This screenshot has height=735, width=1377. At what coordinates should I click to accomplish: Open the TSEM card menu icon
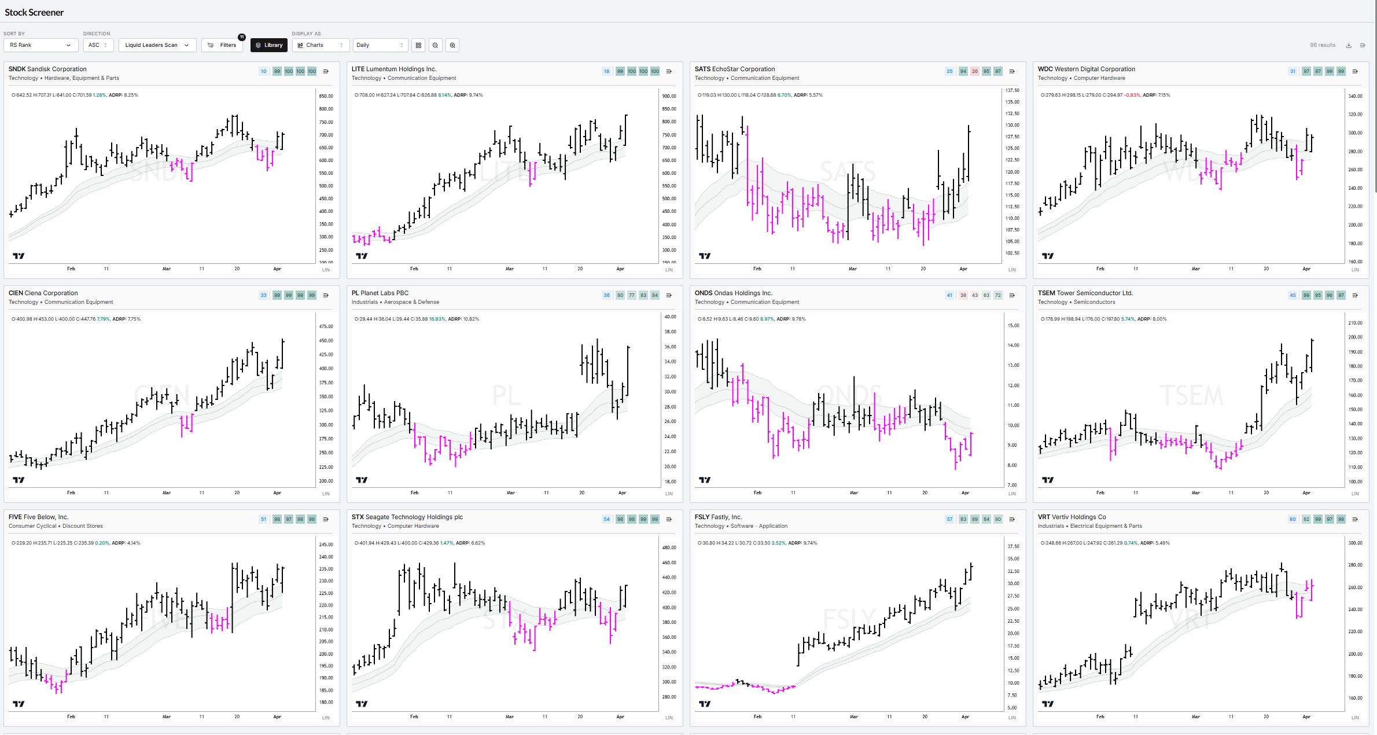1355,295
